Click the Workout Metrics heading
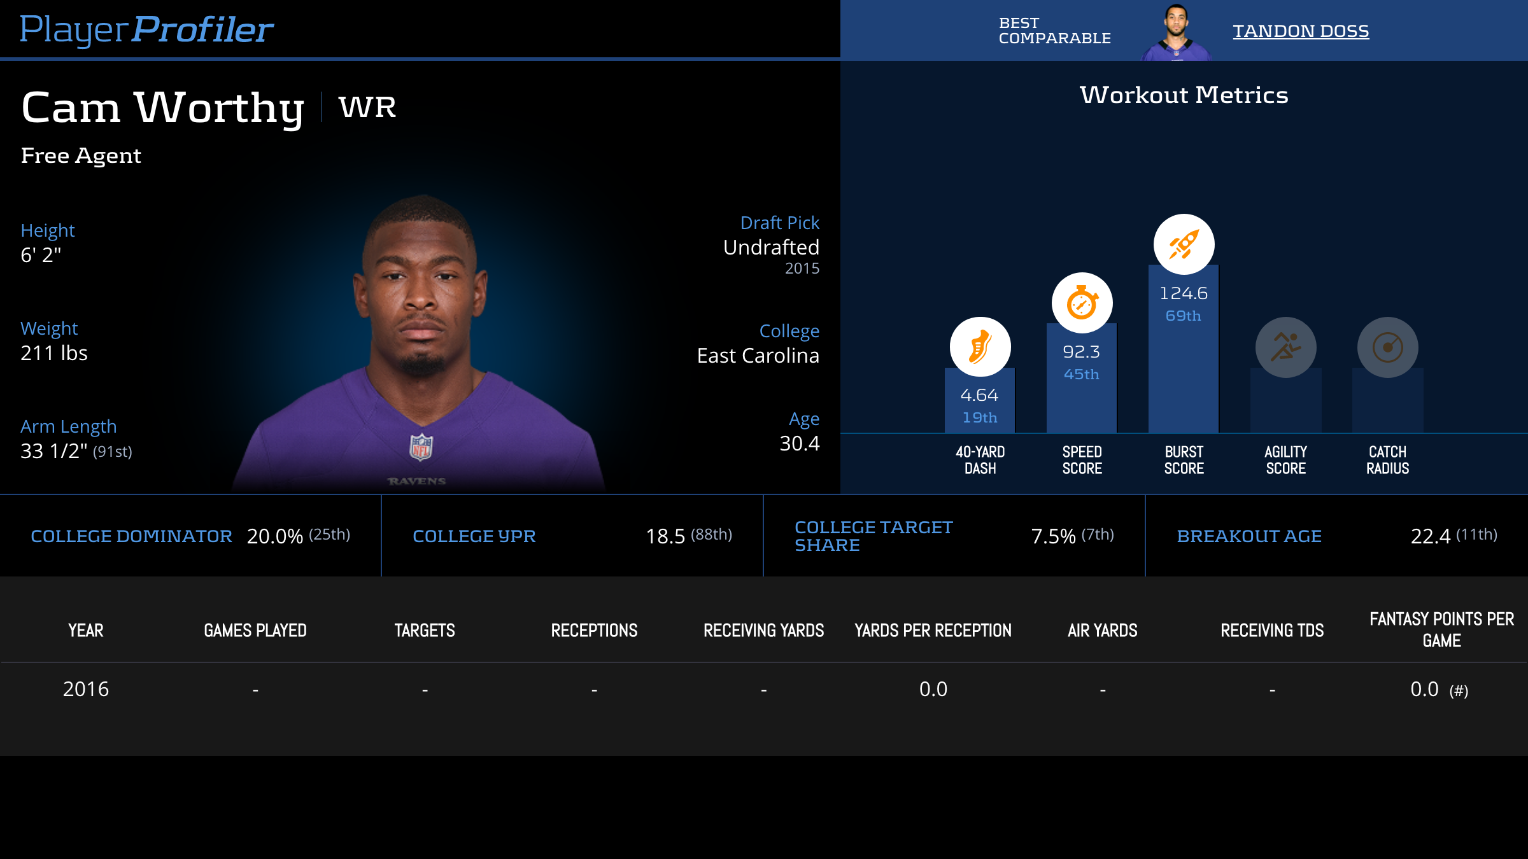The image size is (1528, 859). [1184, 95]
